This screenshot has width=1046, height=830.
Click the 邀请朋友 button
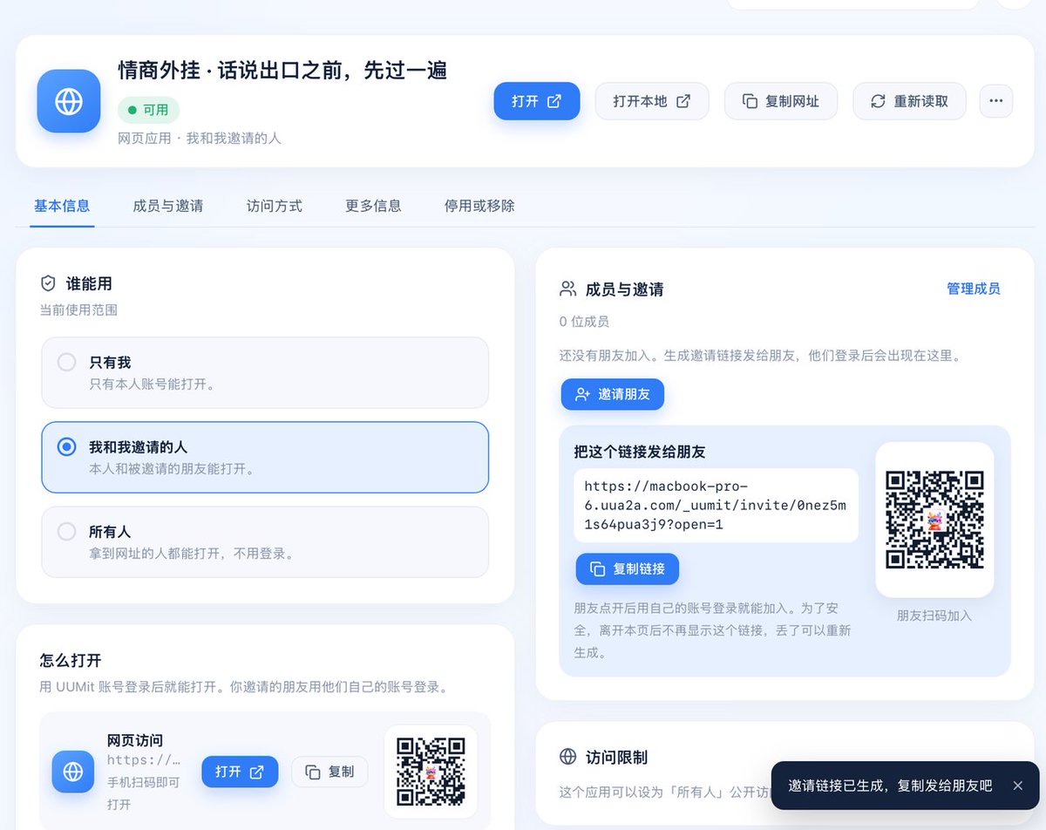pos(612,394)
